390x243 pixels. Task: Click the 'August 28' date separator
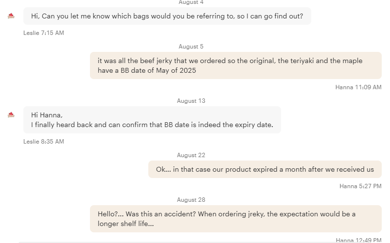click(191, 200)
